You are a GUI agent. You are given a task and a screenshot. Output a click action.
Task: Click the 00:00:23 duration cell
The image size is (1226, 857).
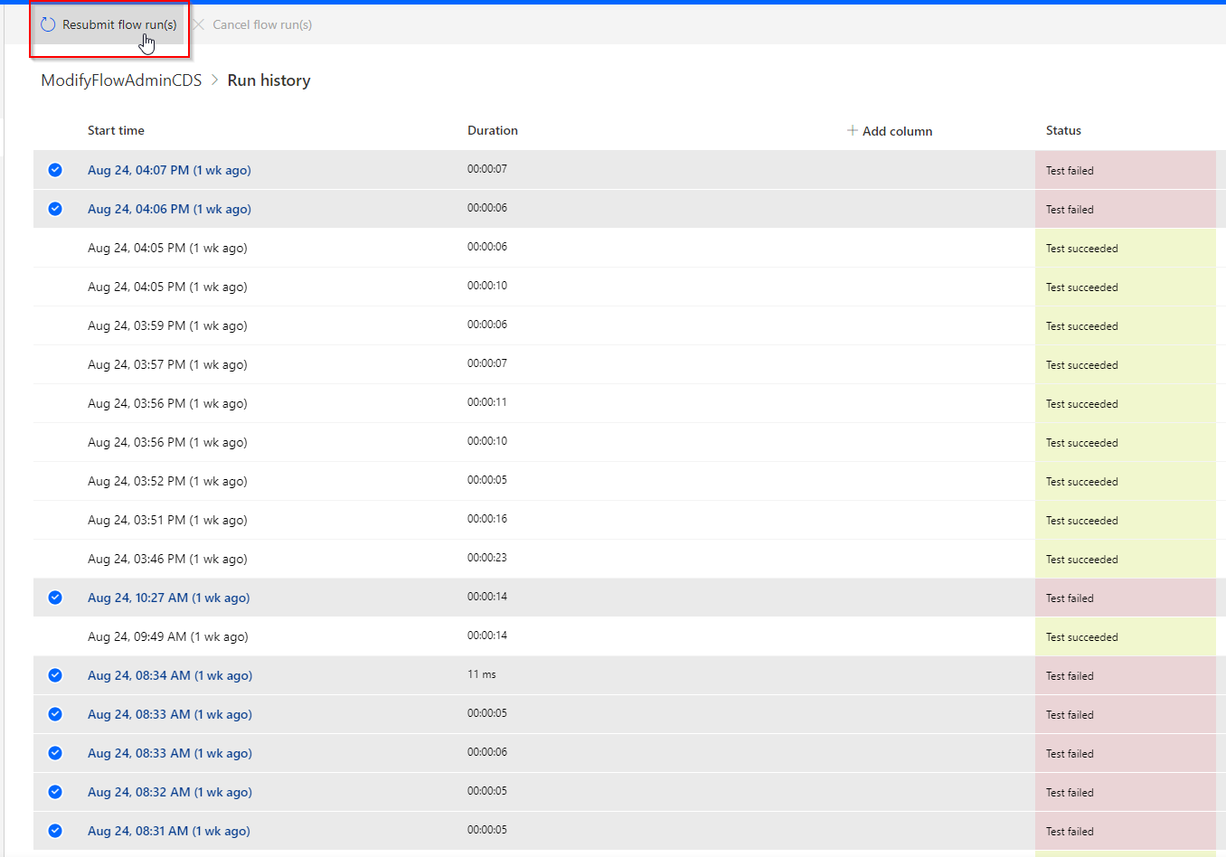487,558
